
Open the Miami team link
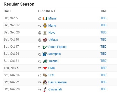click(x=53, y=18)
